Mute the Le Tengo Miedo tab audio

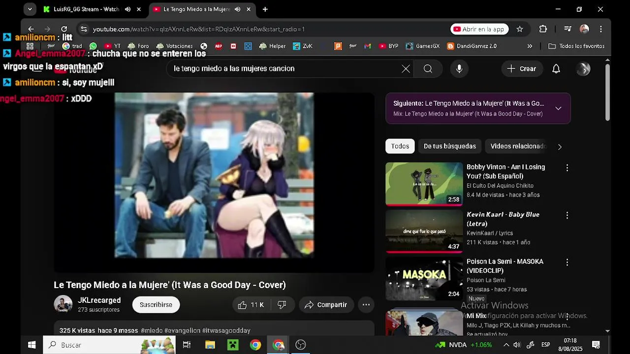point(238,9)
